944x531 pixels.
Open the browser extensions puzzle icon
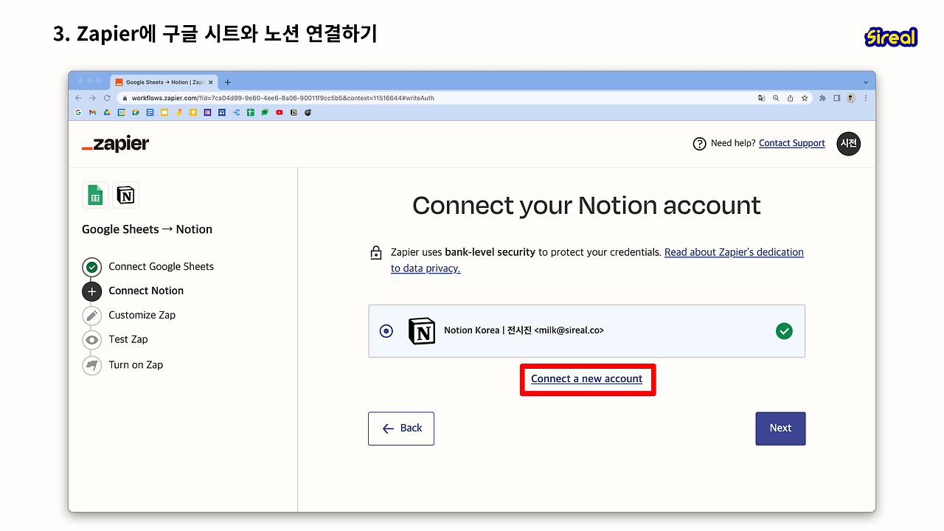(x=822, y=98)
